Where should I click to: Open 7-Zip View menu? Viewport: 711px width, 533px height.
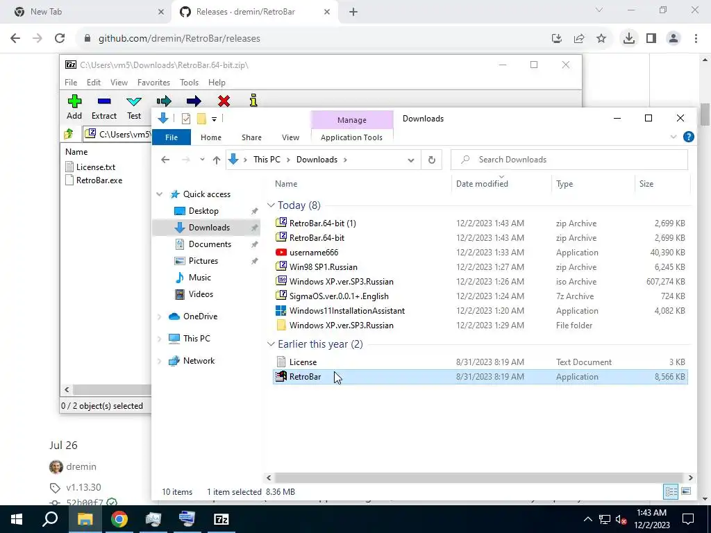coord(119,83)
